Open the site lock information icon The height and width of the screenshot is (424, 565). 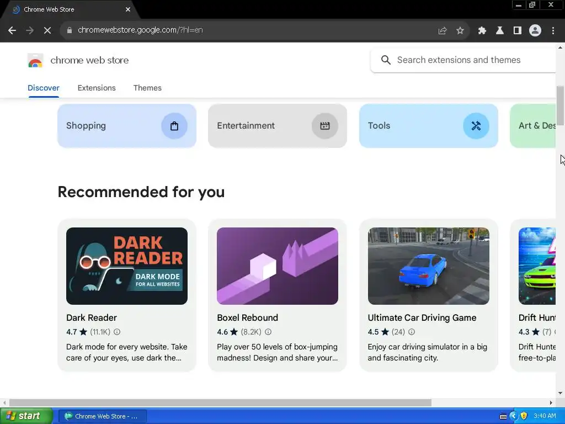pyautogui.click(x=70, y=30)
